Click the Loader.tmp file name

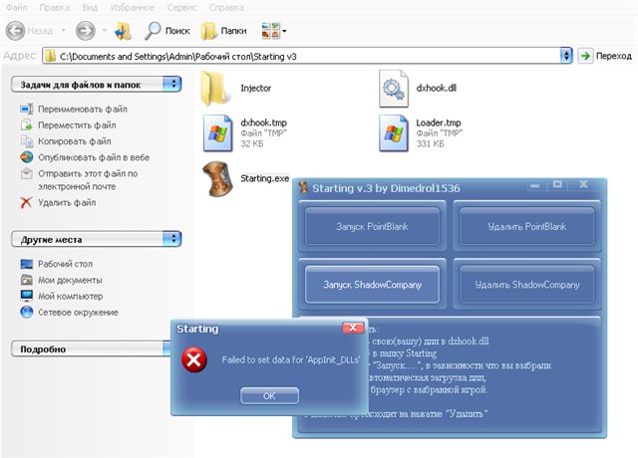[x=439, y=122]
